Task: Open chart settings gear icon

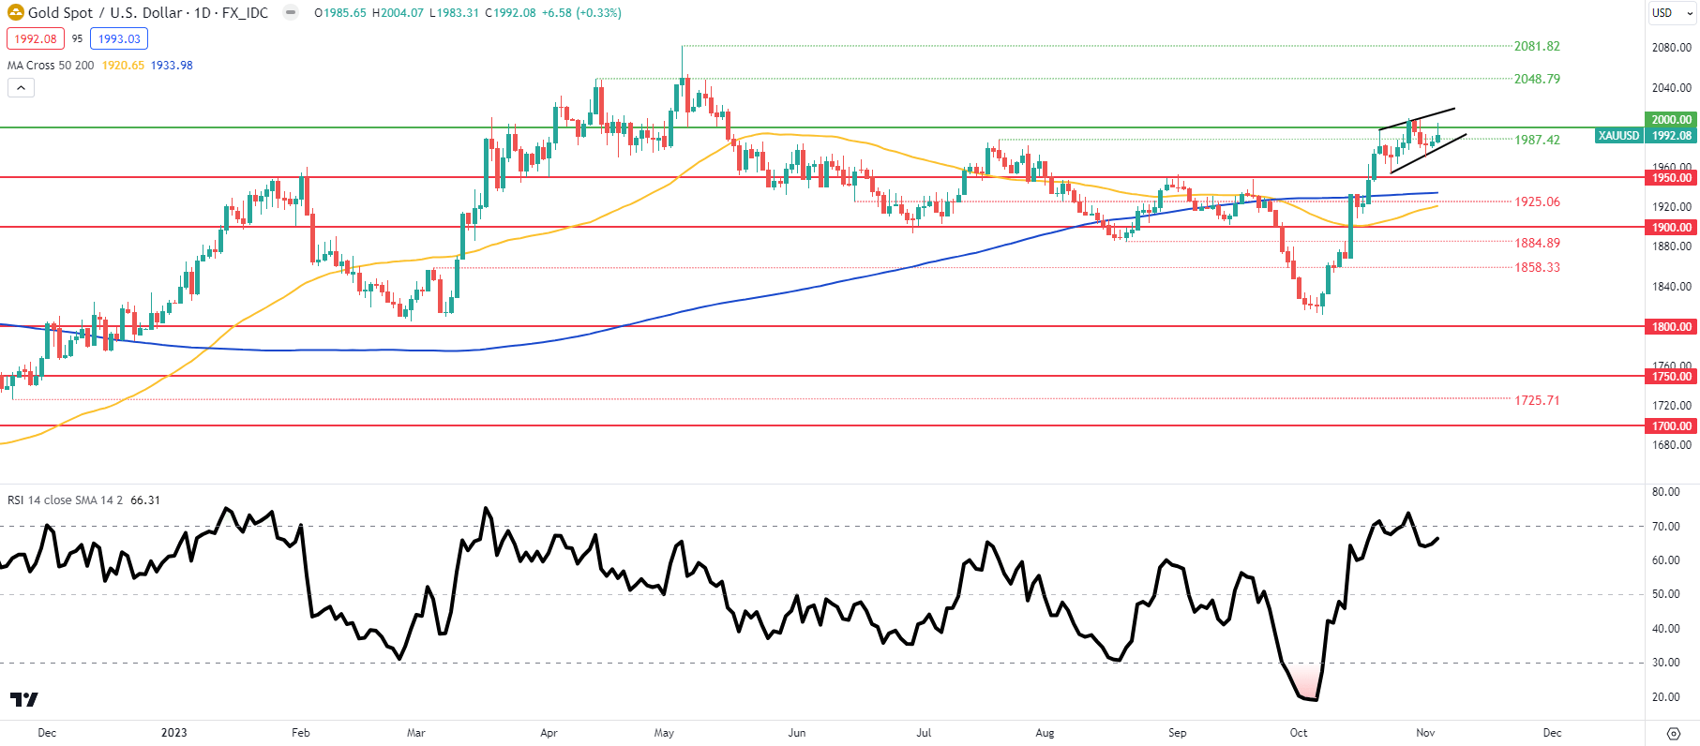Action: 1673,733
